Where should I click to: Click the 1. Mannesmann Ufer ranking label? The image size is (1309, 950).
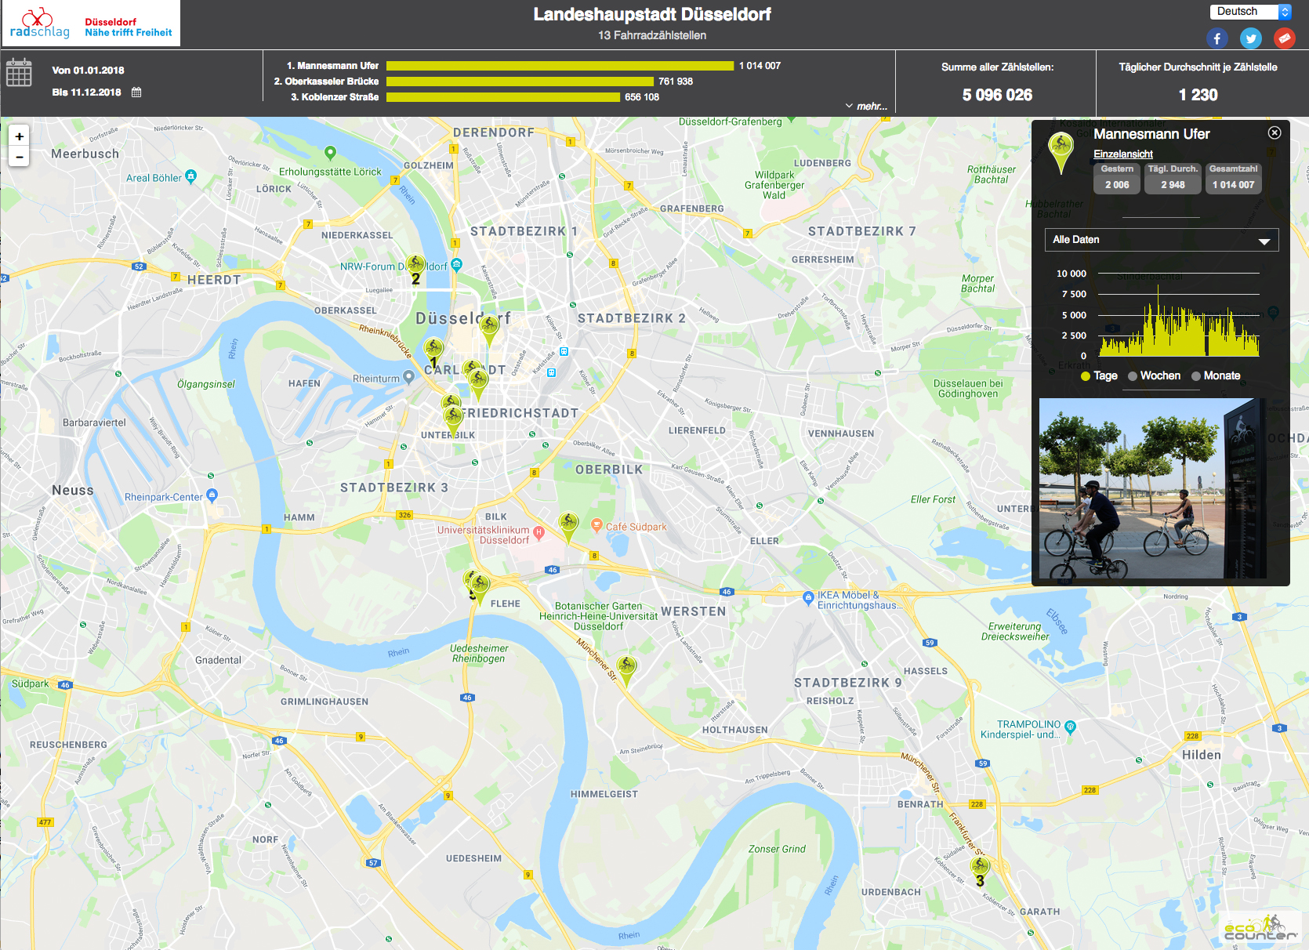(x=332, y=66)
